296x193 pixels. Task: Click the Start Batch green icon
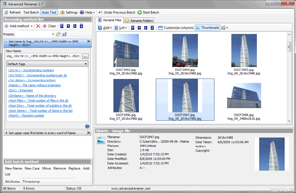139,12
